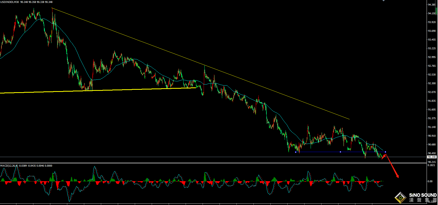Screen dimensions: 438x205
Task: Grab the left handle of blue line
Action: coord(296,152)
